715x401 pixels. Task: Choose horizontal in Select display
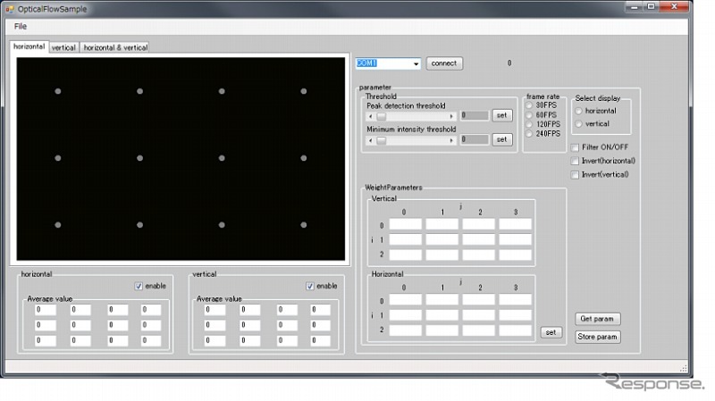(x=578, y=111)
